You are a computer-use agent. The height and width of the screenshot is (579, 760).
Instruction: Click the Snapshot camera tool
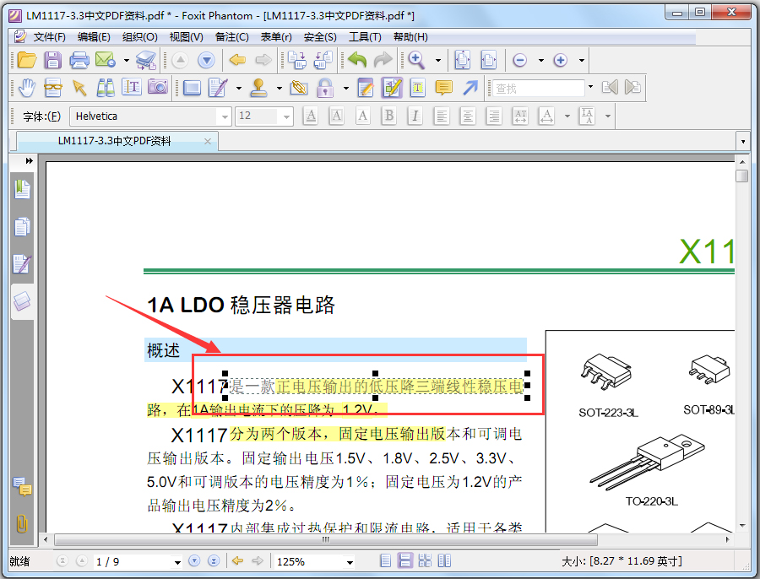click(x=158, y=87)
